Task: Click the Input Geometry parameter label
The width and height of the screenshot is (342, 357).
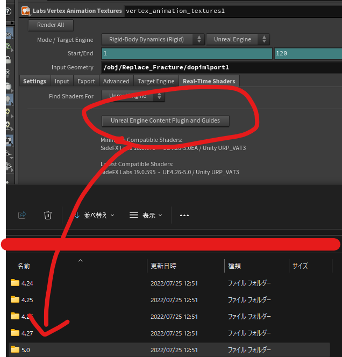Action: click(73, 68)
